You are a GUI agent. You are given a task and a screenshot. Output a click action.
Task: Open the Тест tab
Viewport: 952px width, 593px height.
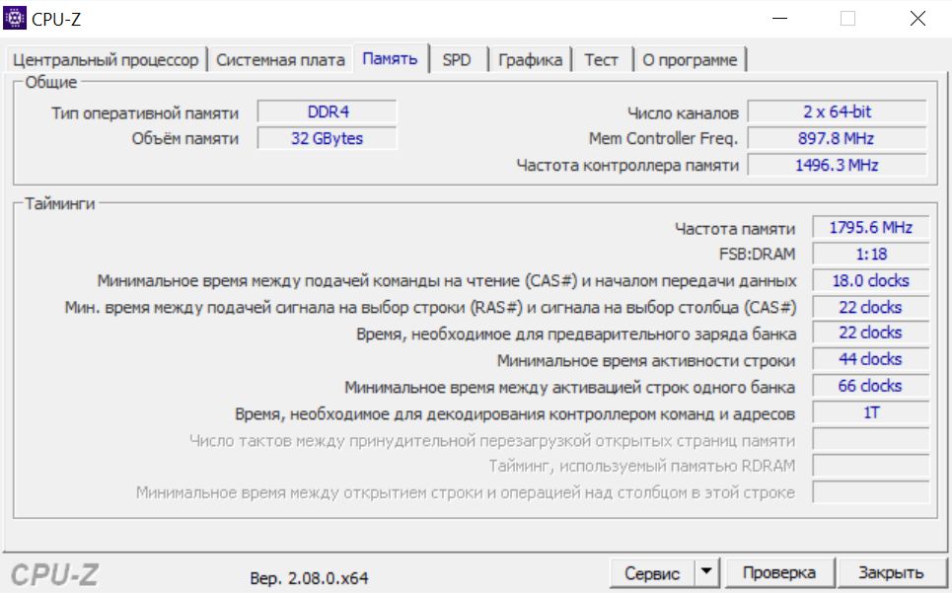(601, 60)
